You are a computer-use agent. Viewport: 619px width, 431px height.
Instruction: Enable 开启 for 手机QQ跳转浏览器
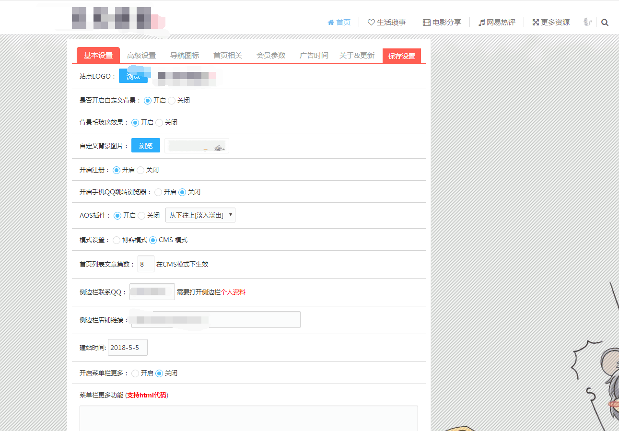point(158,192)
